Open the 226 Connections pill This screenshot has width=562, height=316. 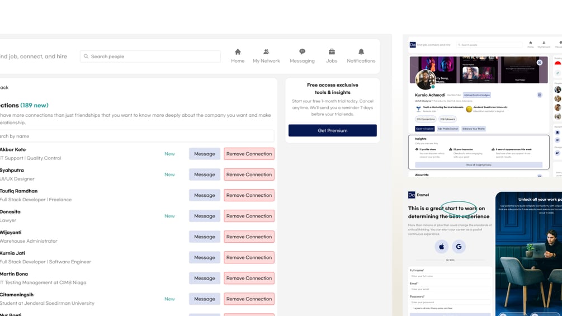pyautogui.click(x=426, y=119)
